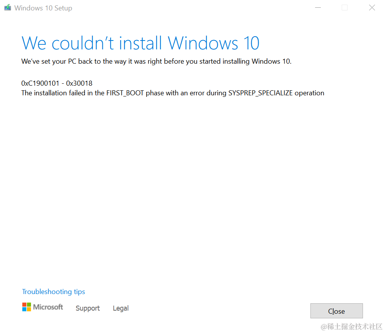Viewport: 385px width, 333px height.
Task: Click the SYSPREP_SPECIALIZE error description line
Action: (173, 93)
